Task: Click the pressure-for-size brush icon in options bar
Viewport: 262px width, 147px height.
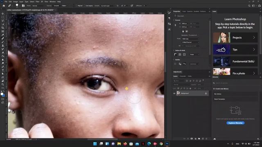Action: pos(132,6)
